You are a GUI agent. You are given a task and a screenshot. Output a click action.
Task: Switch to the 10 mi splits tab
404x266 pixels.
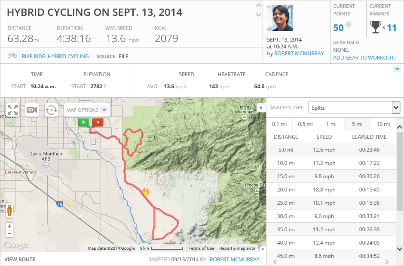[x=383, y=124]
